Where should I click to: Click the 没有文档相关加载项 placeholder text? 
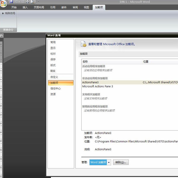(x=96, y=98)
